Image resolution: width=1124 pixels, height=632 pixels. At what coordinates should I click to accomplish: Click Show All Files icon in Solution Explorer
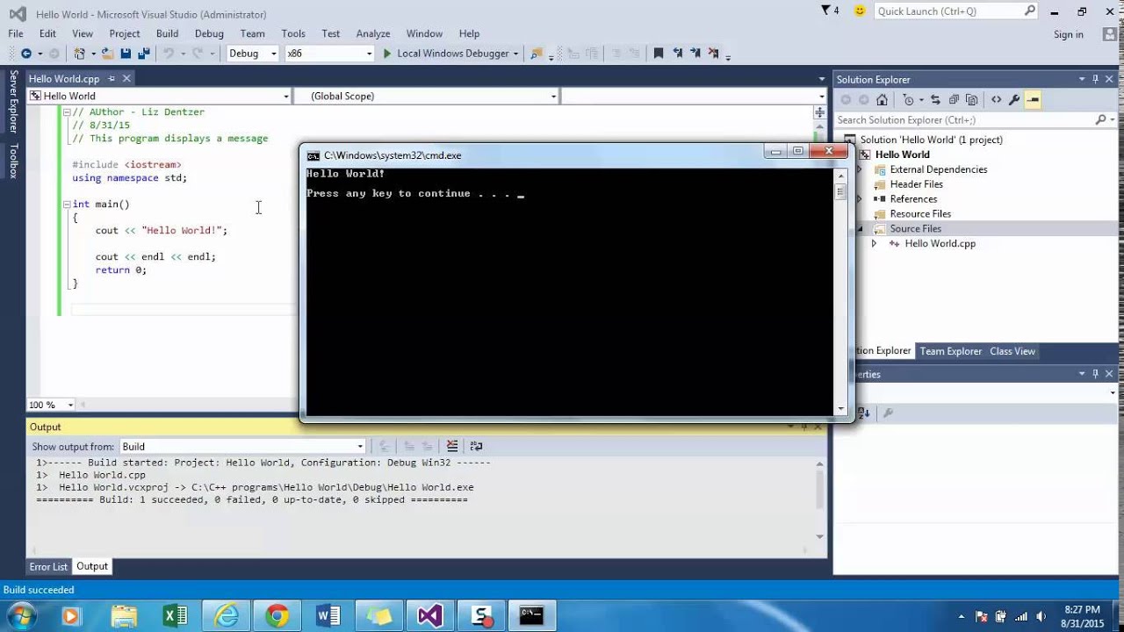tap(971, 100)
